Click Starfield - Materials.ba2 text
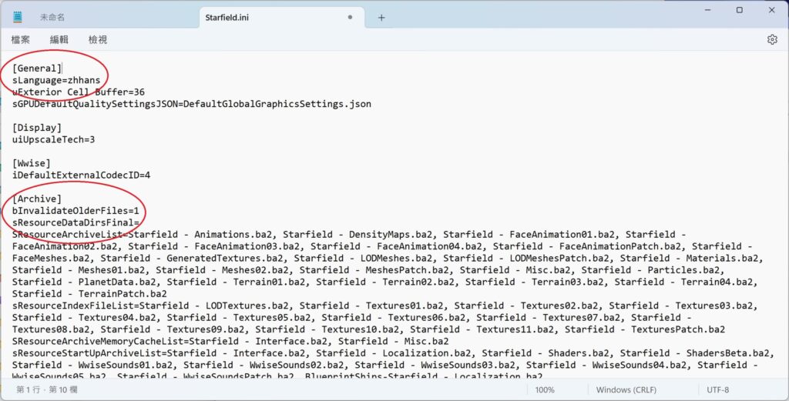This screenshot has height=401, width=789. tap(689, 259)
